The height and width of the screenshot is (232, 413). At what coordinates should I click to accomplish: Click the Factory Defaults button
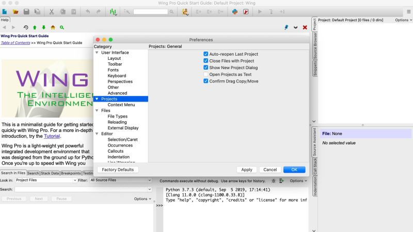point(118,170)
